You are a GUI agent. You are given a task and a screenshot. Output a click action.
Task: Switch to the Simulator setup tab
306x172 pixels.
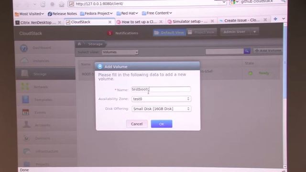tap(190, 21)
